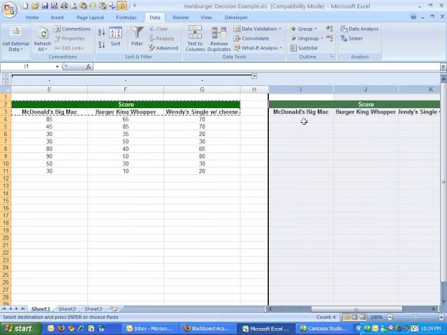The width and height of the screenshot is (447, 335).
Task: Click the Sort A to Z icon
Action: pos(101,32)
